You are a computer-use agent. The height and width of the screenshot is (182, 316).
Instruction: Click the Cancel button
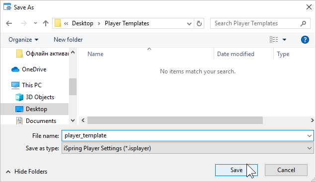(286, 170)
